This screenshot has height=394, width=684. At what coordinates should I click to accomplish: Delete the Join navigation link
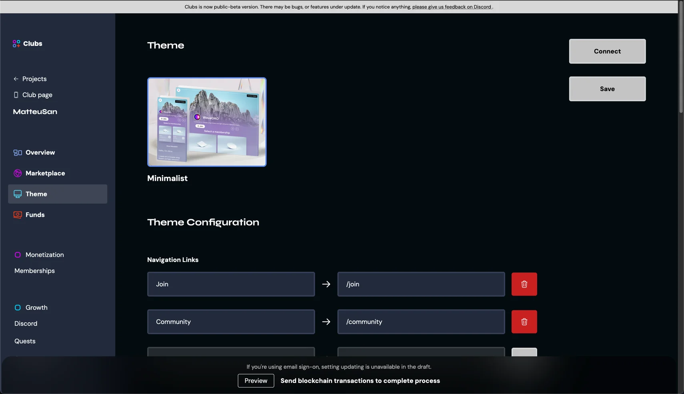[524, 284]
